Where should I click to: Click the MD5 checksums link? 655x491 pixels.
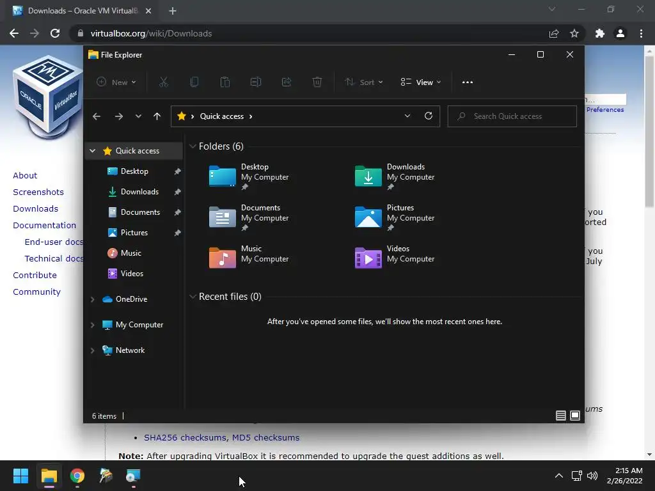click(x=265, y=437)
